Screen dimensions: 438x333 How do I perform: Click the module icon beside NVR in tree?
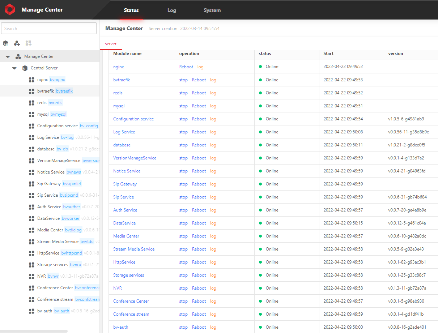pyautogui.click(x=31, y=276)
